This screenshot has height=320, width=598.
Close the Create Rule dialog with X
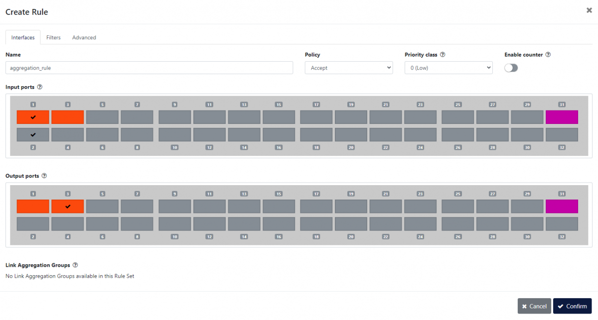[x=589, y=10]
